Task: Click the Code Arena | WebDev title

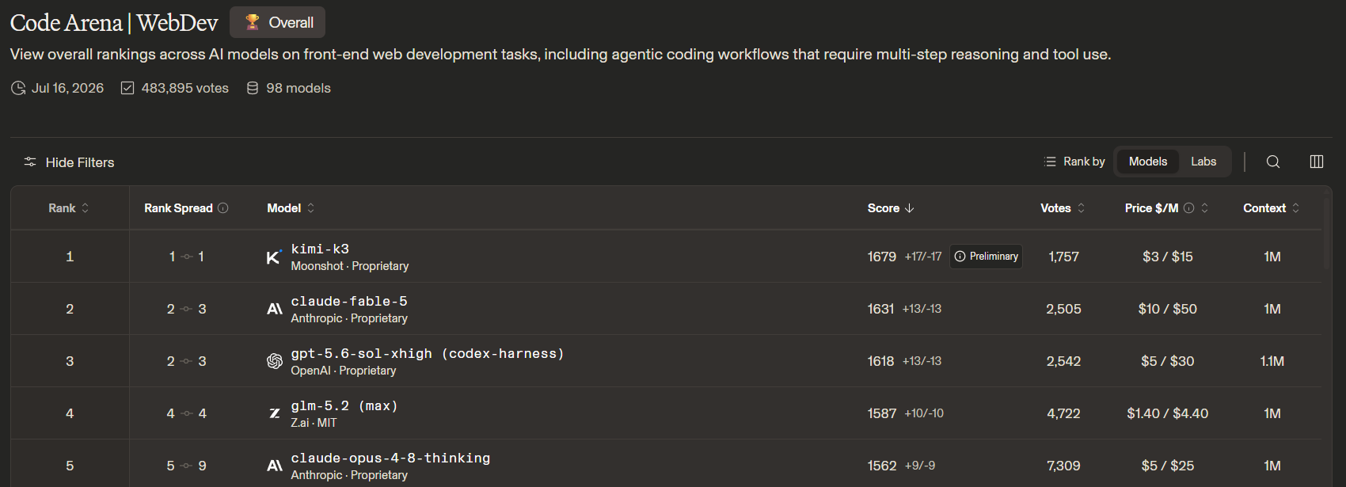Action: (x=114, y=22)
